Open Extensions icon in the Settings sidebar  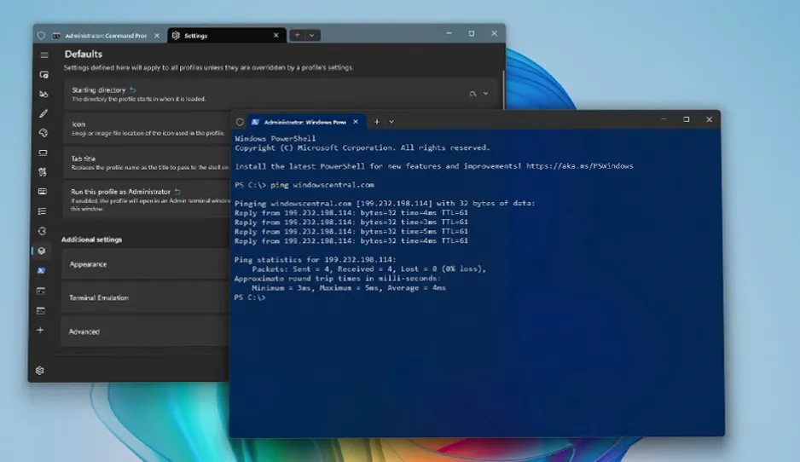[x=43, y=231]
